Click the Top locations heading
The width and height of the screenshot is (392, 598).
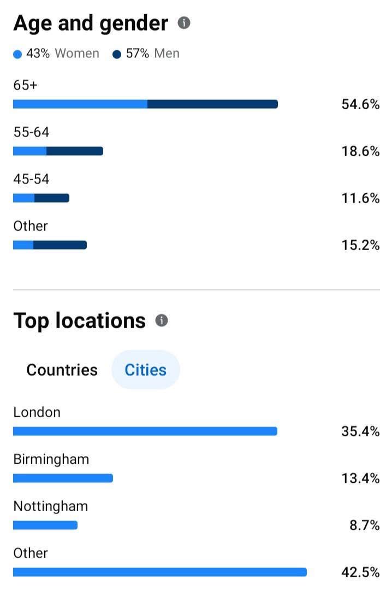[80, 321]
